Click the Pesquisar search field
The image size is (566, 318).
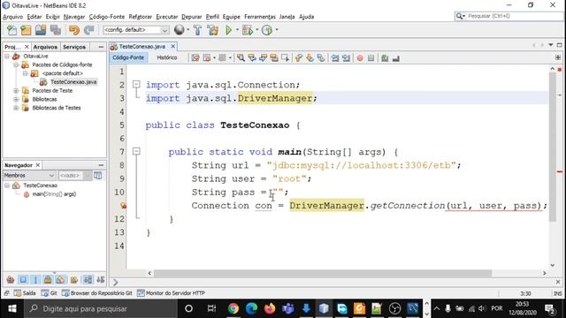coord(509,16)
